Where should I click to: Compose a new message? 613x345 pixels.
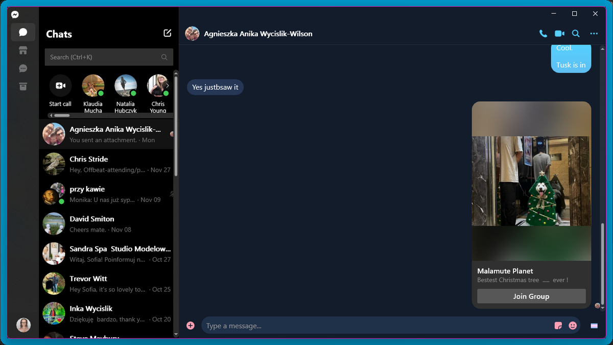click(167, 33)
